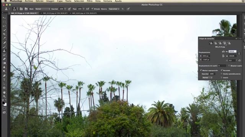Image resolution: width=245 pixels, height=137 pixels.
Task: Select the Eraser tool
Action: click(4, 59)
